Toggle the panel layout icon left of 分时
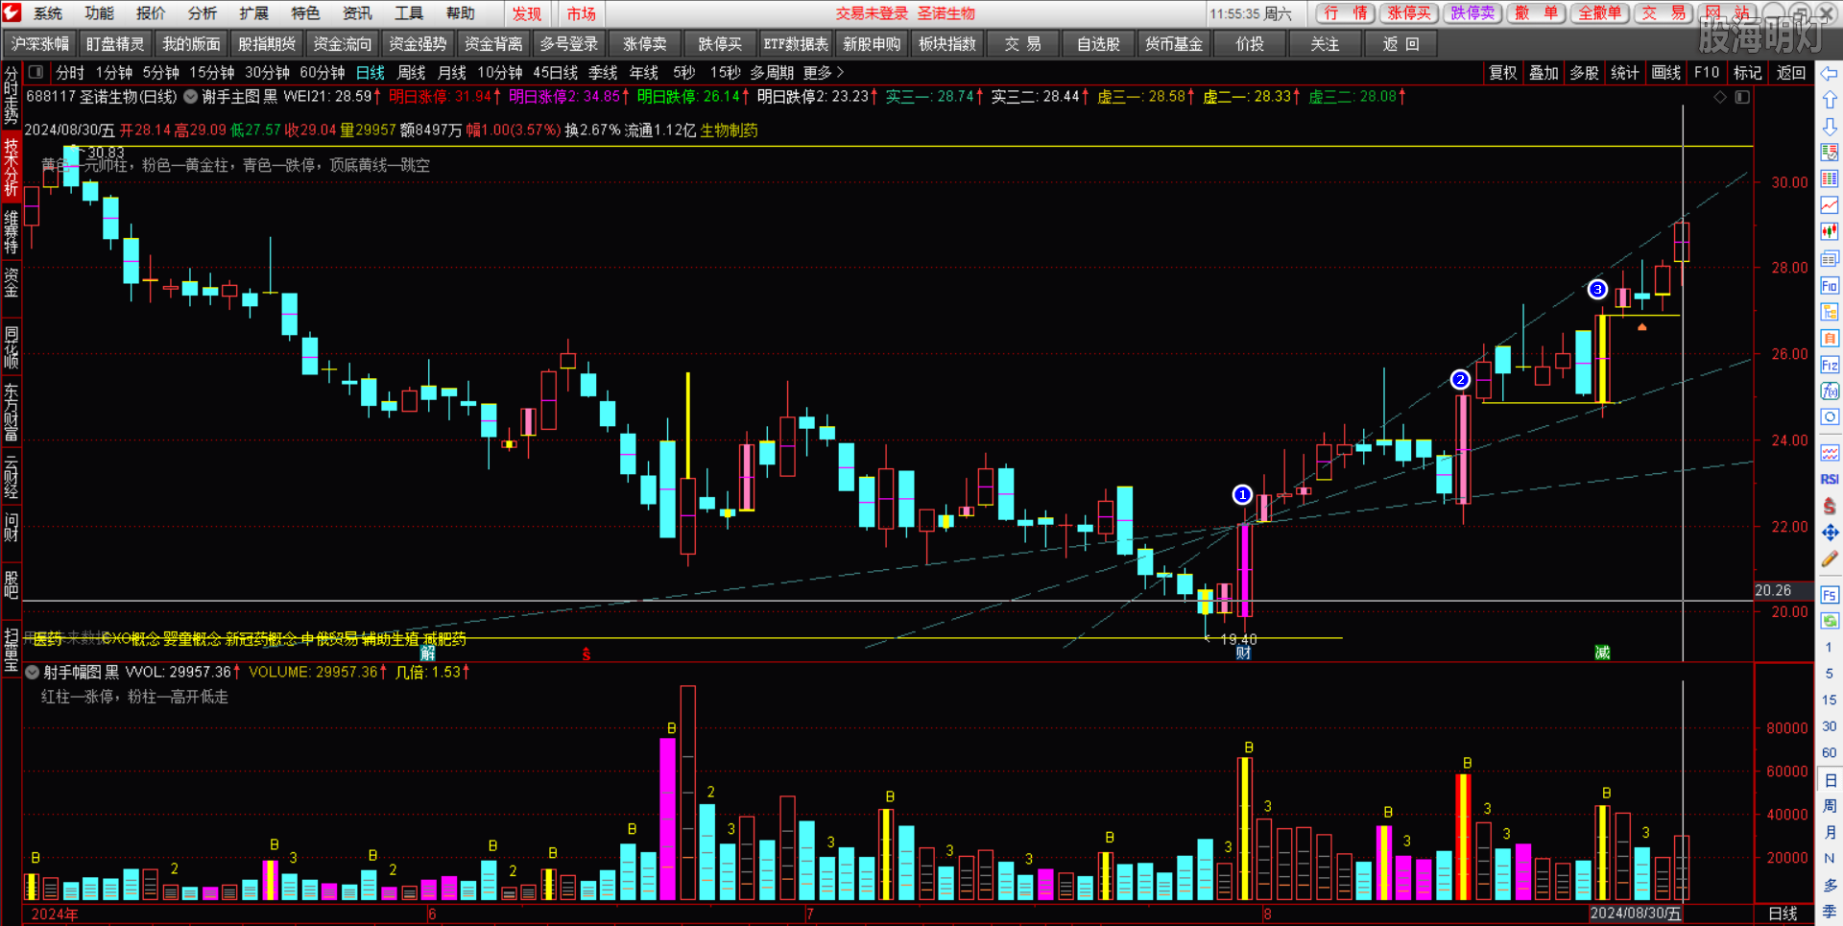The width and height of the screenshot is (1843, 926). pyautogui.click(x=36, y=72)
